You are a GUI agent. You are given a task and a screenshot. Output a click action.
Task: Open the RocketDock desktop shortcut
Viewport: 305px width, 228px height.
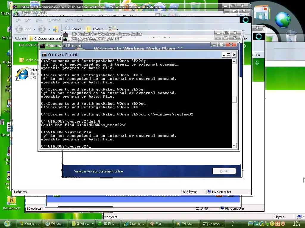[12, 203]
